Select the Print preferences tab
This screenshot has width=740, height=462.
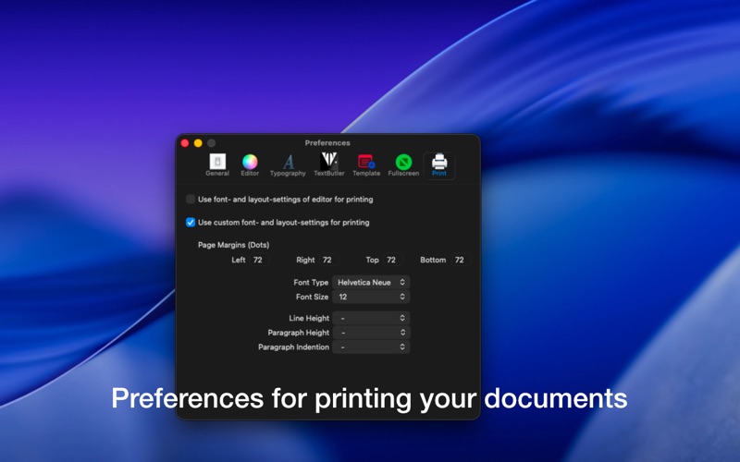click(x=438, y=165)
